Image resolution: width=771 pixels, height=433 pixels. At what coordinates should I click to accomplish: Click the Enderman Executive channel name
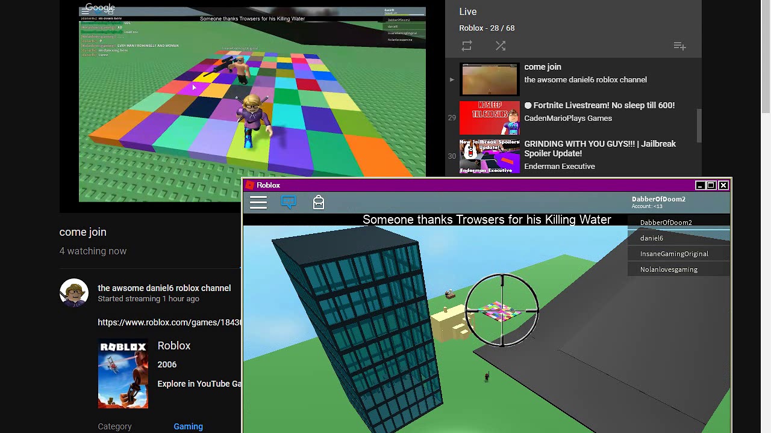[x=560, y=167]
